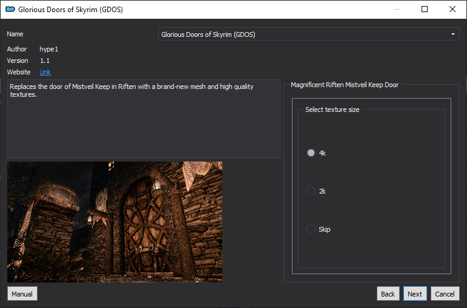Minimize the installer dialog window
467x308 pixels.
tap(397, 9)
